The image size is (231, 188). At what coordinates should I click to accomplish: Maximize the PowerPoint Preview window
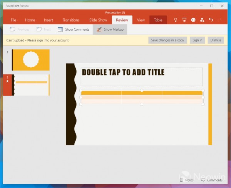pos(212,6)
